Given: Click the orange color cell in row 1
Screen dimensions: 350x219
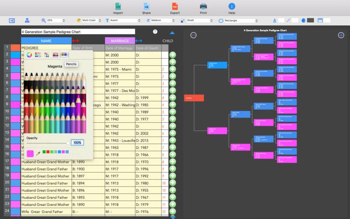Looking at the screenshot, I should [x=15, y=48].
